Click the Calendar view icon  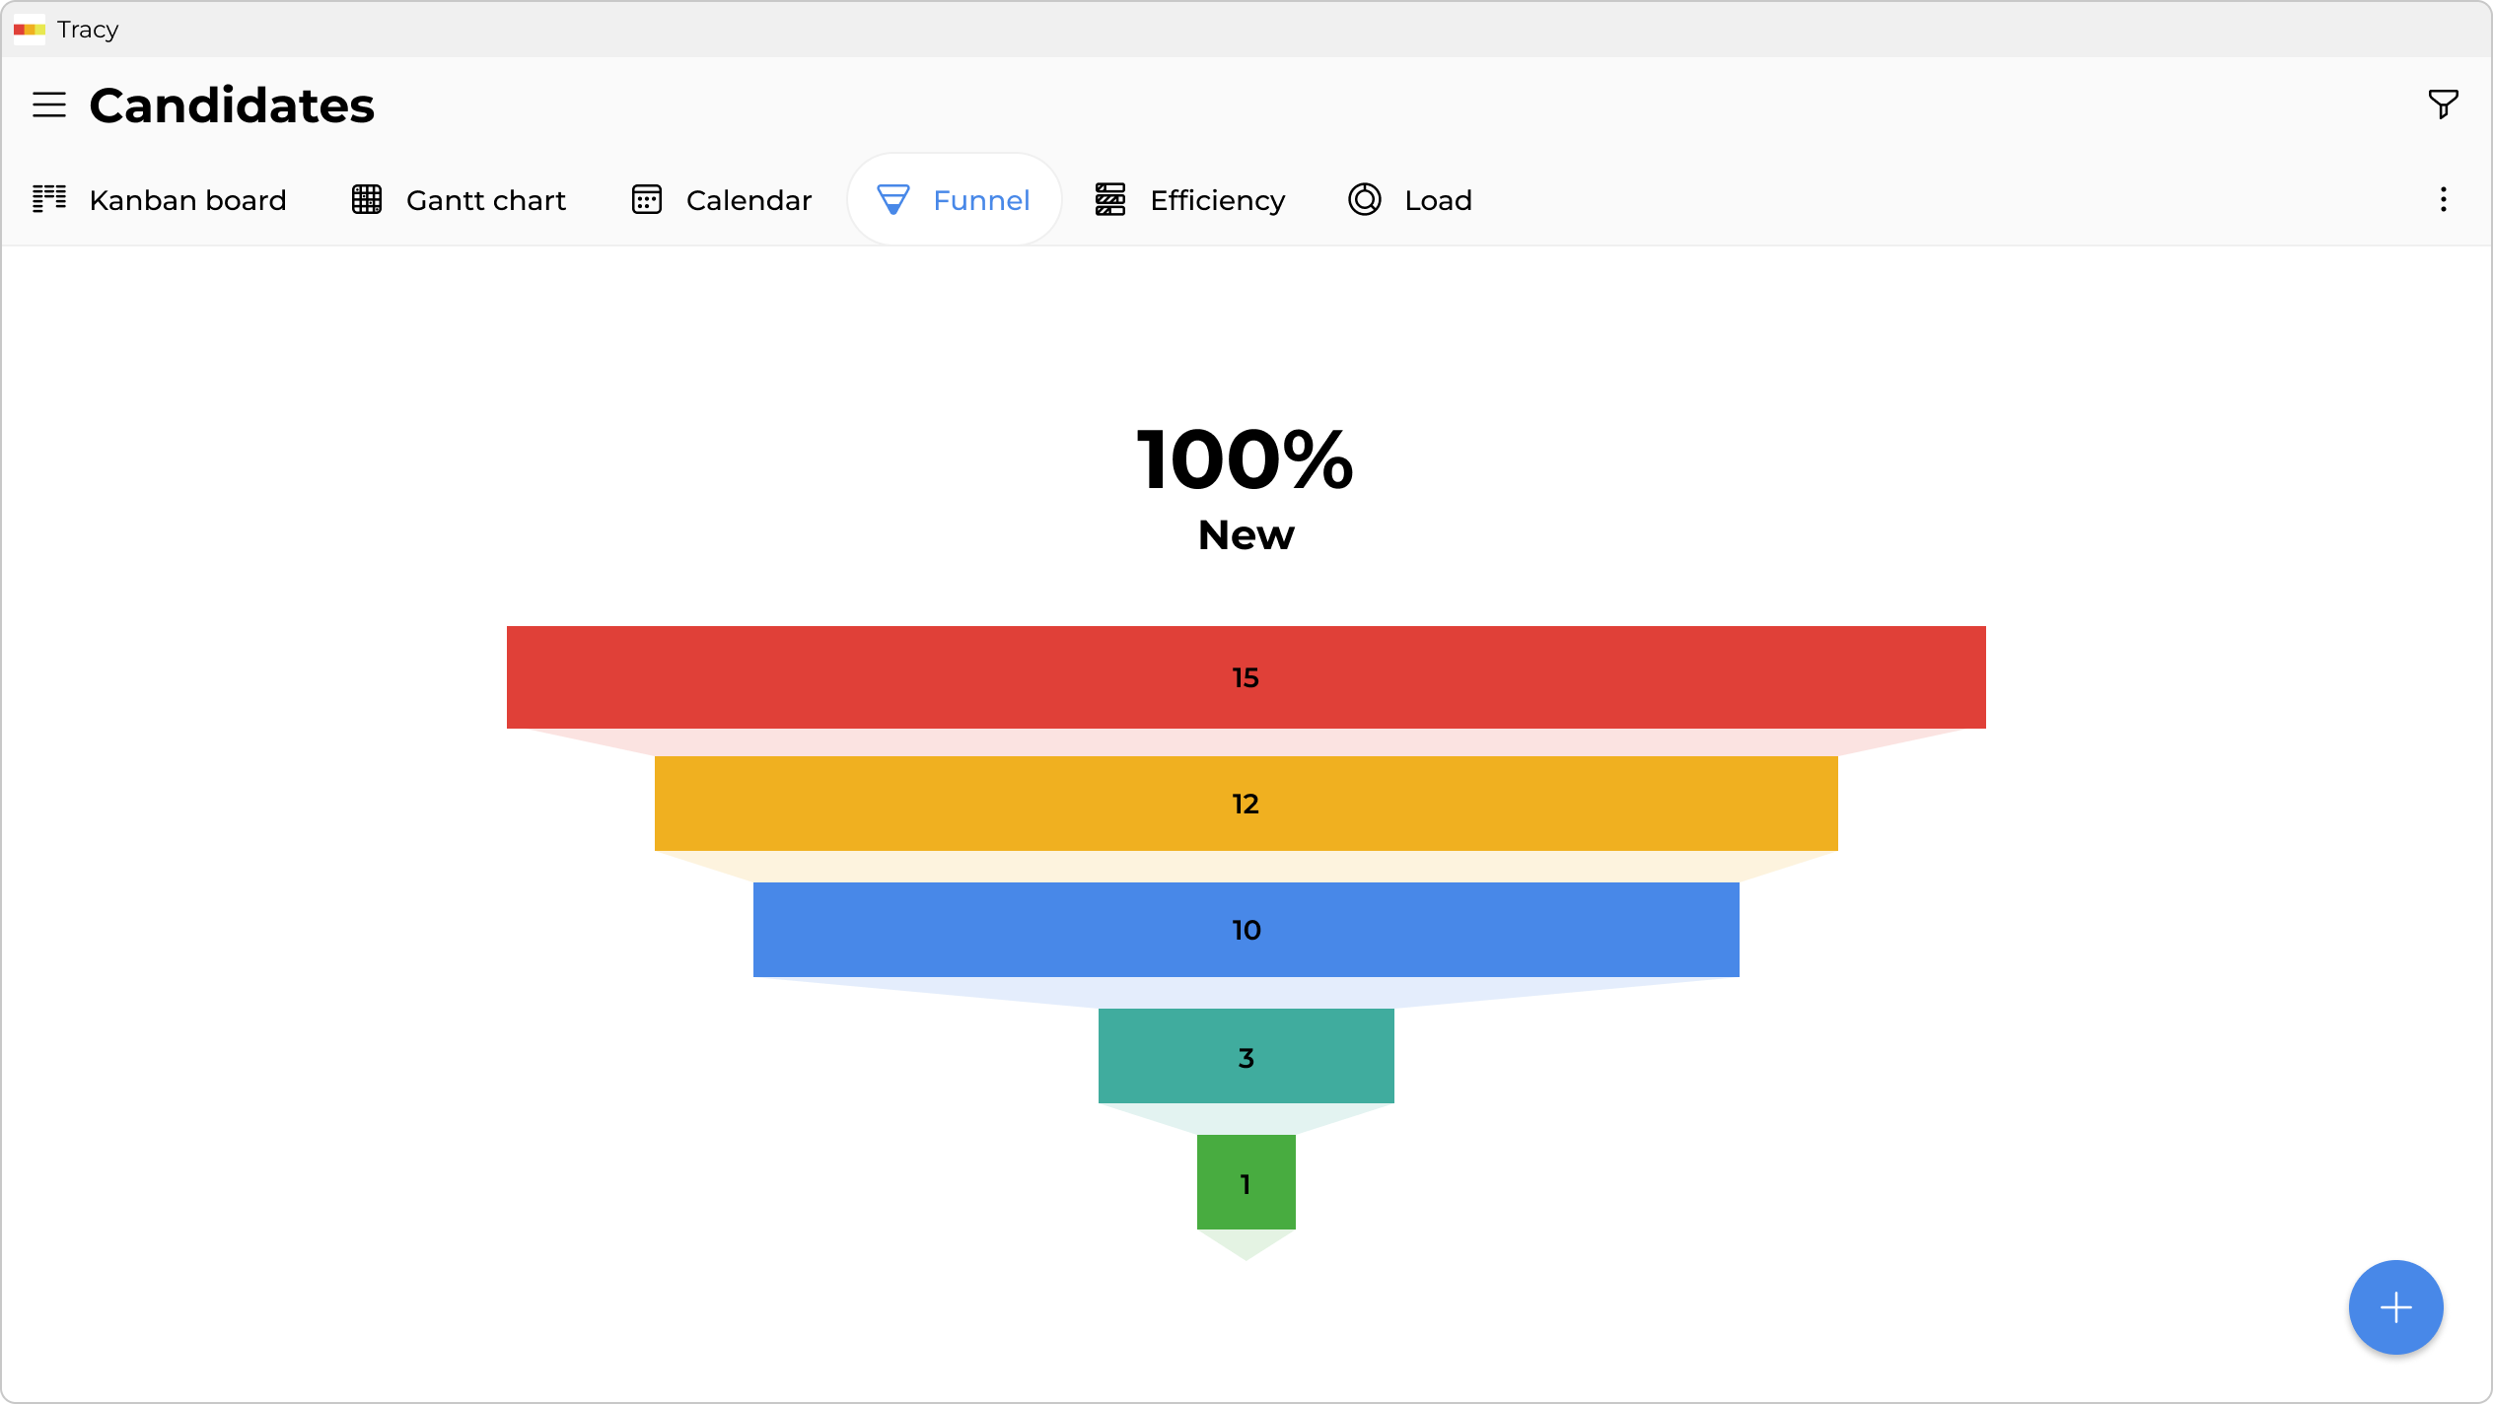(647, 199)
